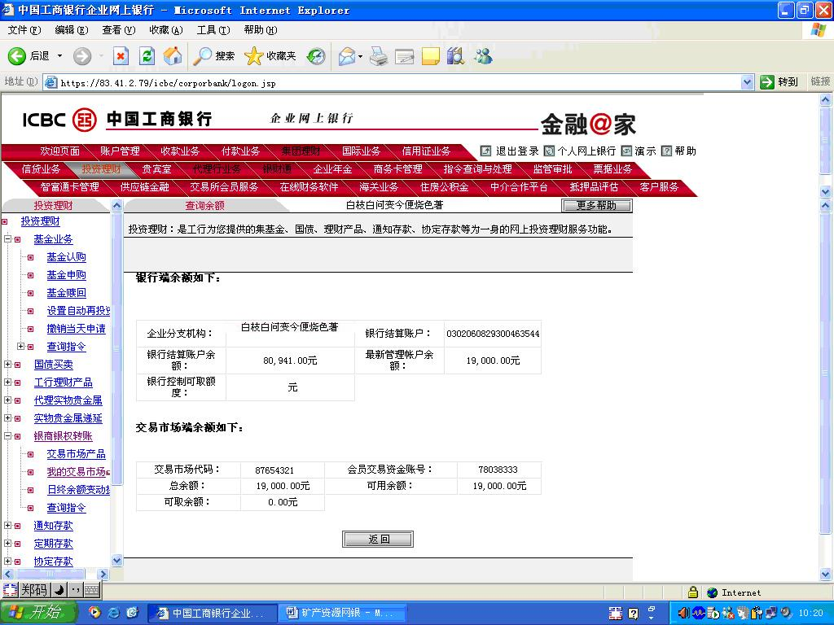Click the 演示 demo icon
Viewport: 834px width, 625px height.
(x=626, y=151)
